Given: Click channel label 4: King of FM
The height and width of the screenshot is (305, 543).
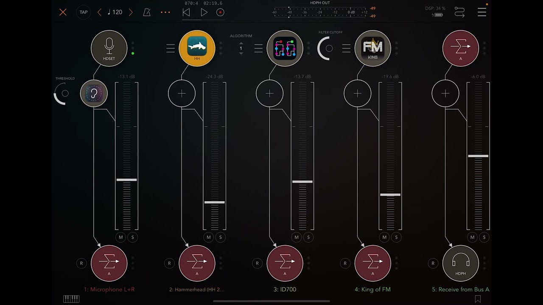Looking at the screenshot, I should (372, 289).
